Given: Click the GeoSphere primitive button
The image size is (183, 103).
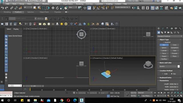Looking at the screenshot, I should (174, 48).
